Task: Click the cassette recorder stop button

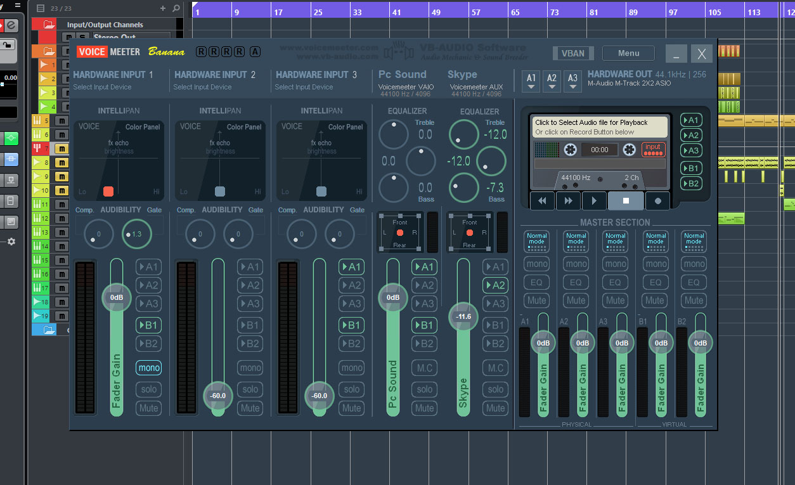Action: [626, 200]
